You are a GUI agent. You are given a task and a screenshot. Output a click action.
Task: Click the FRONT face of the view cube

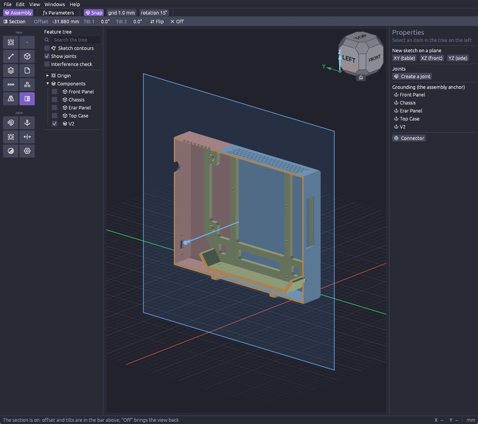[374, 58]
